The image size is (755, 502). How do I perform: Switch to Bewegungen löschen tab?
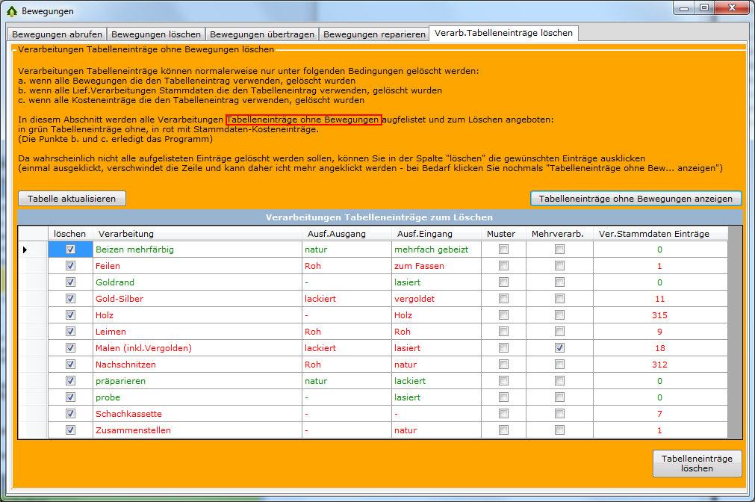(155, 34)
